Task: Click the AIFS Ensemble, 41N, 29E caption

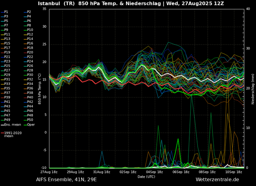Action: pyautogui.click(x=66, y=180)
